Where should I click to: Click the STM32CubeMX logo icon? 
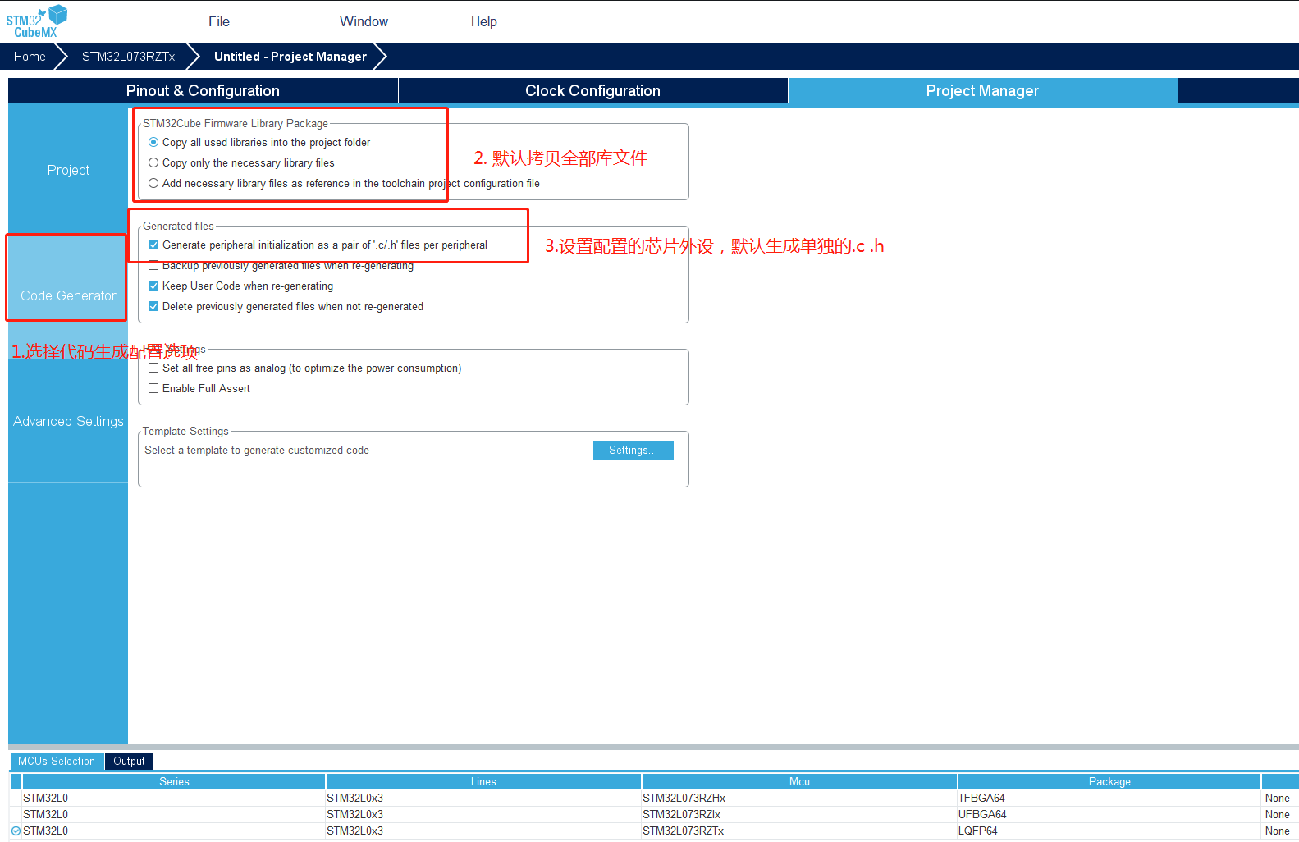point(36,21)
